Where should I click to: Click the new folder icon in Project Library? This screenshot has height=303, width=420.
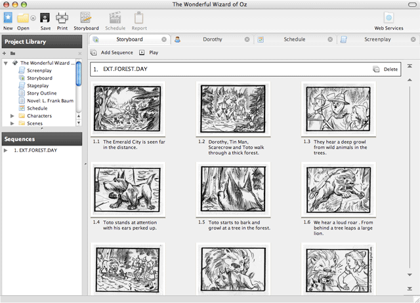(12, 53)
